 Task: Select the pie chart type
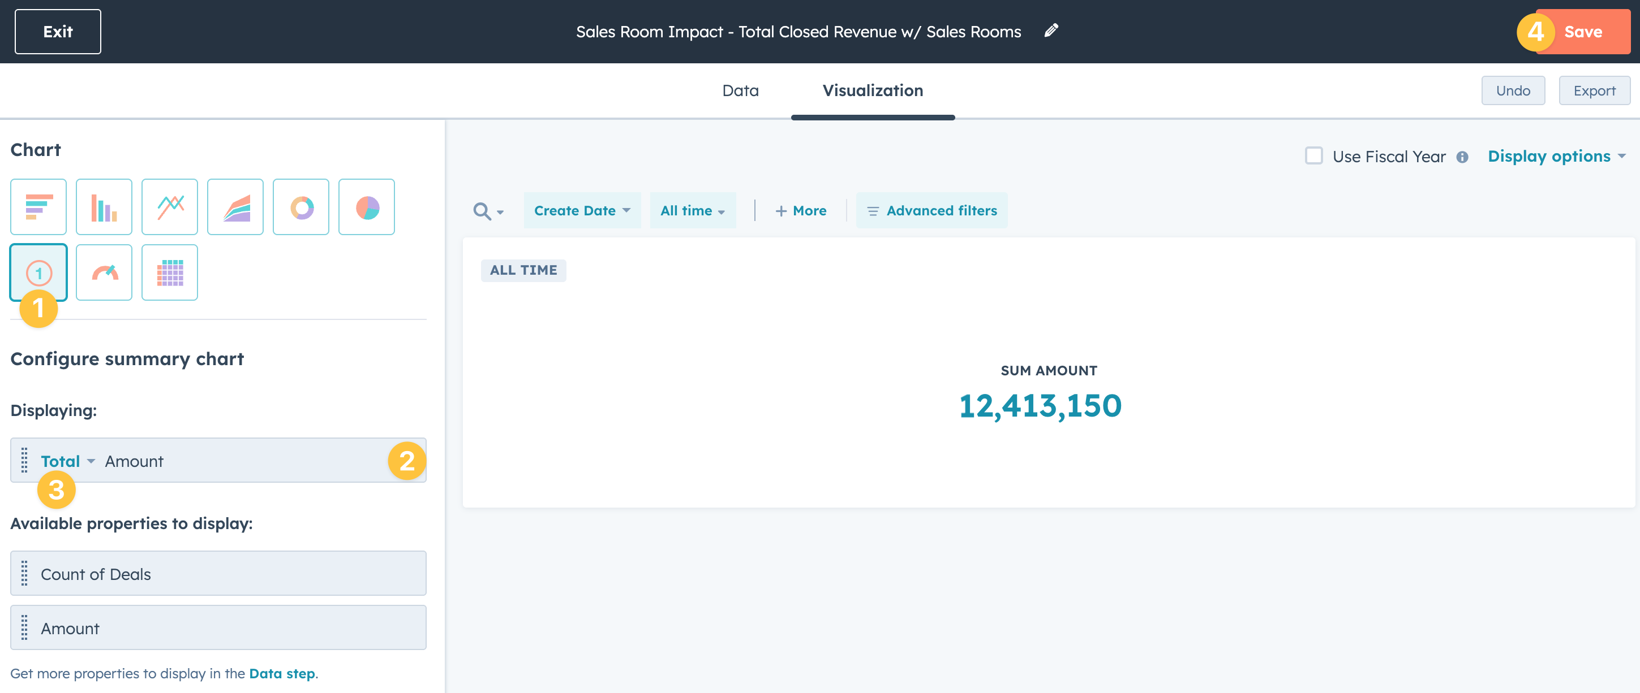[366, 207]
